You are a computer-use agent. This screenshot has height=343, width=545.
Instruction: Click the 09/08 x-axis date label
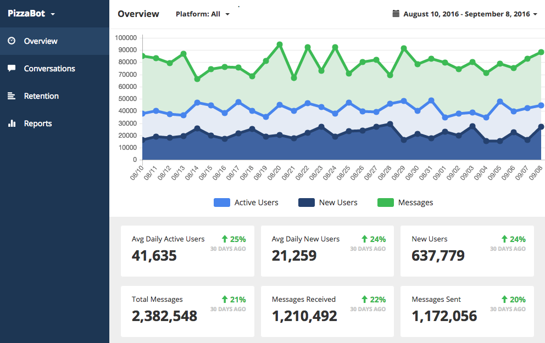(536, 172)
